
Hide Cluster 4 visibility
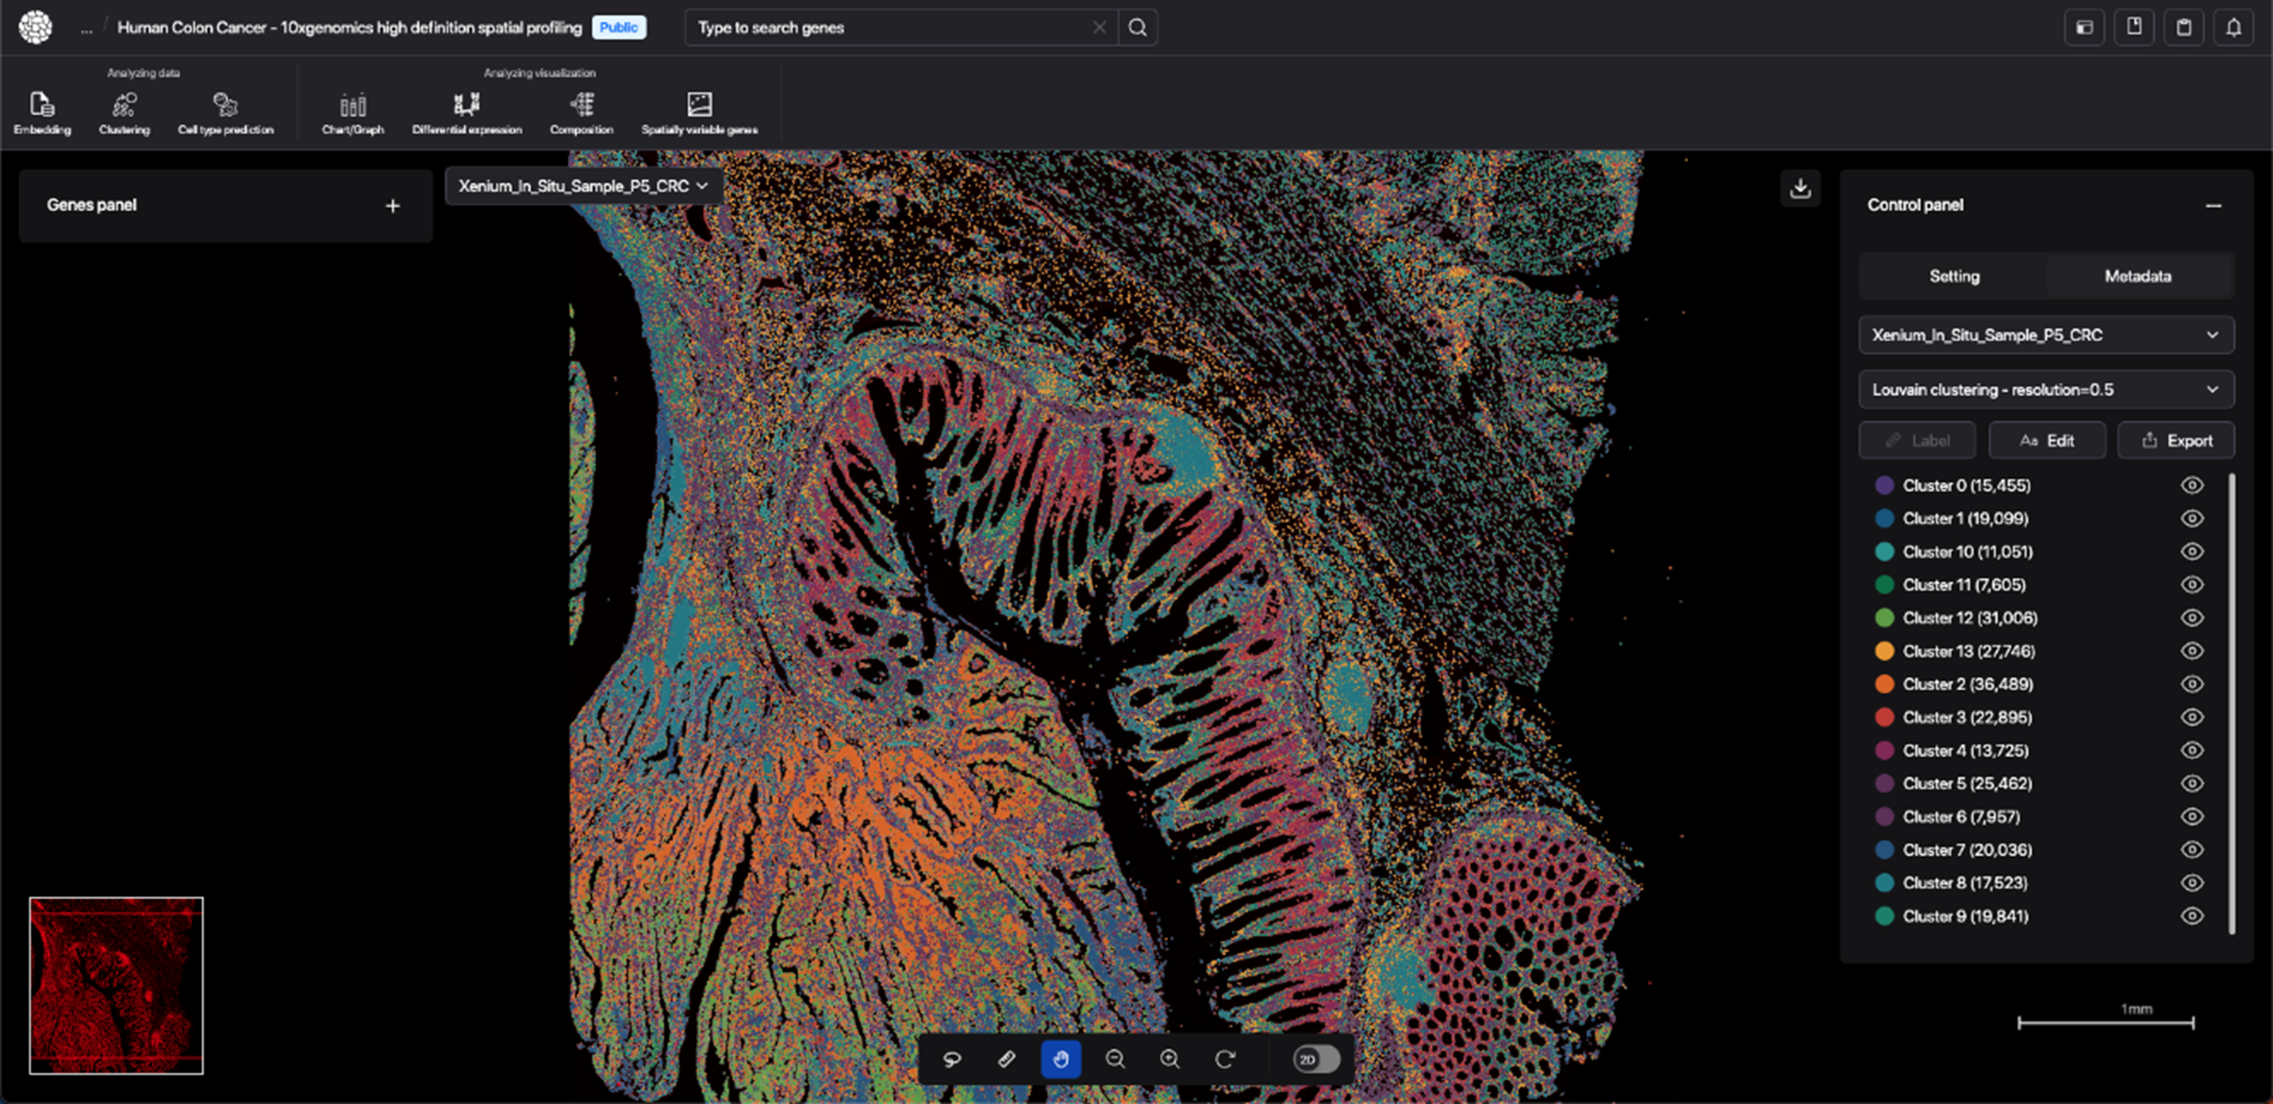pos(2192,750)
